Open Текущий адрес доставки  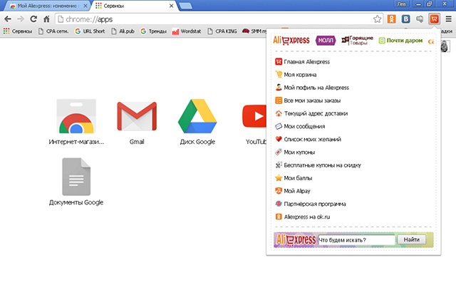pos(311,113)
